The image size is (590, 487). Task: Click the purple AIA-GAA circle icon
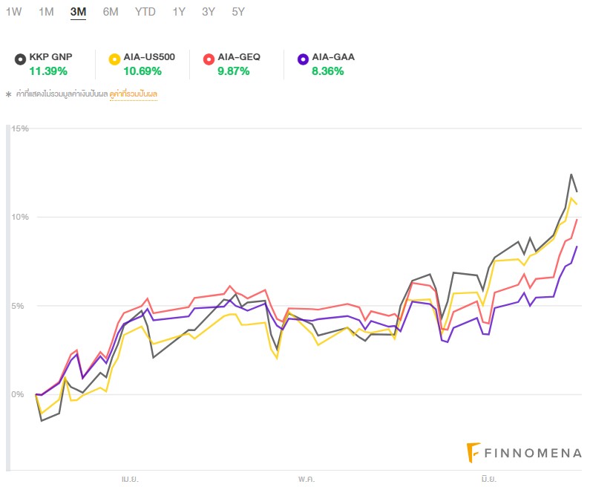tap(302, 59)
